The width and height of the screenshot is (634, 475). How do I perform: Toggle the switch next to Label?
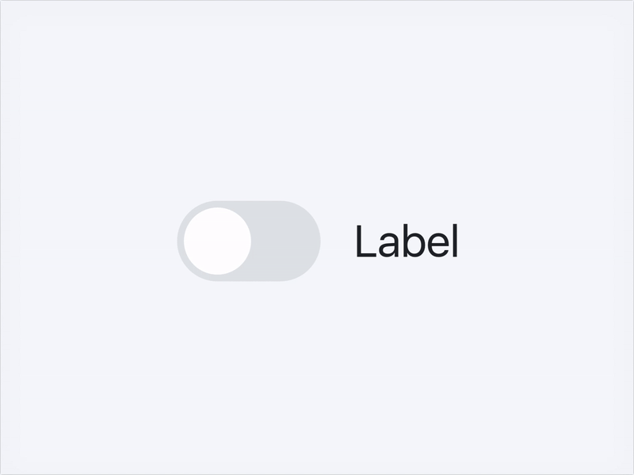tap(249, 241)
